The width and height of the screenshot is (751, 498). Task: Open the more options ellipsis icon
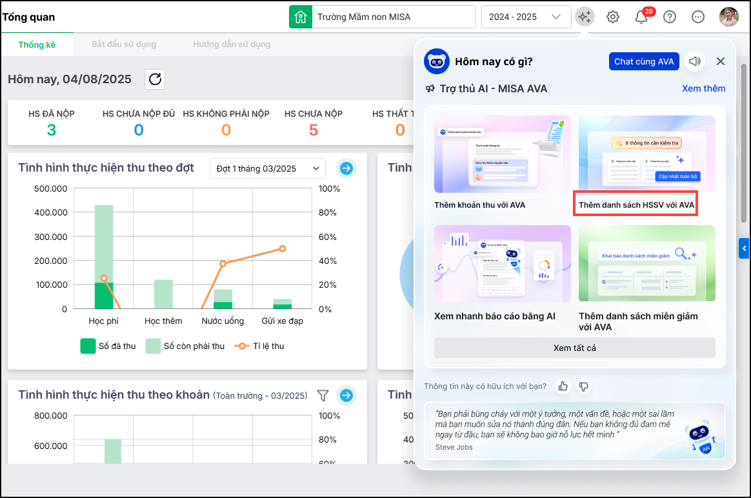[698, 17]
